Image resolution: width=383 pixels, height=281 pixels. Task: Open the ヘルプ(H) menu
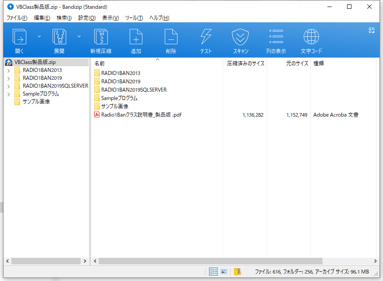coord(159,18)
